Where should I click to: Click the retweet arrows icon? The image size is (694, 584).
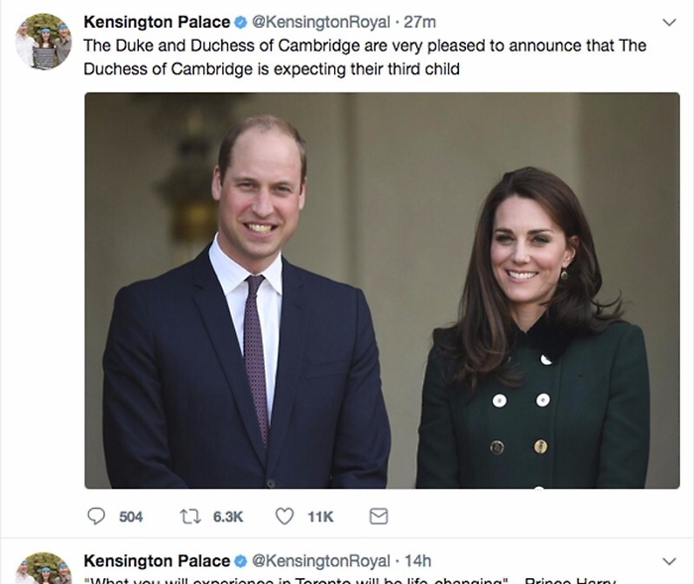(x=189, y=517)
